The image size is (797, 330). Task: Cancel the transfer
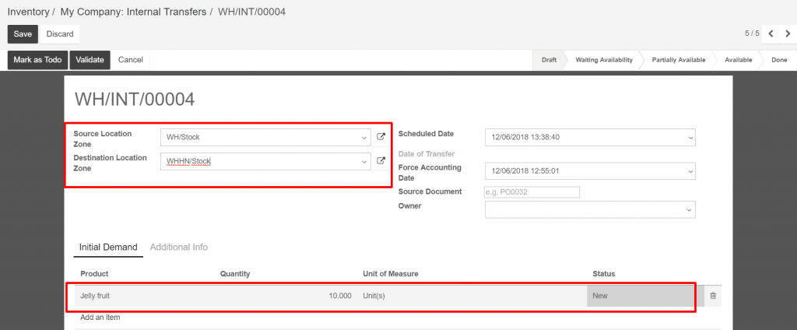(131, 60)
